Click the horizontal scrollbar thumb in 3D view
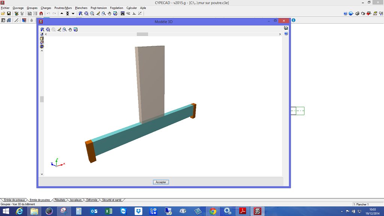 coord(142,34)
